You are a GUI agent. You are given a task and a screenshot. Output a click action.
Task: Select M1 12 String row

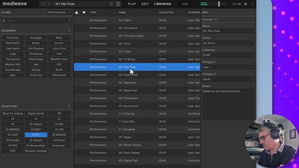tap(137, 59)
